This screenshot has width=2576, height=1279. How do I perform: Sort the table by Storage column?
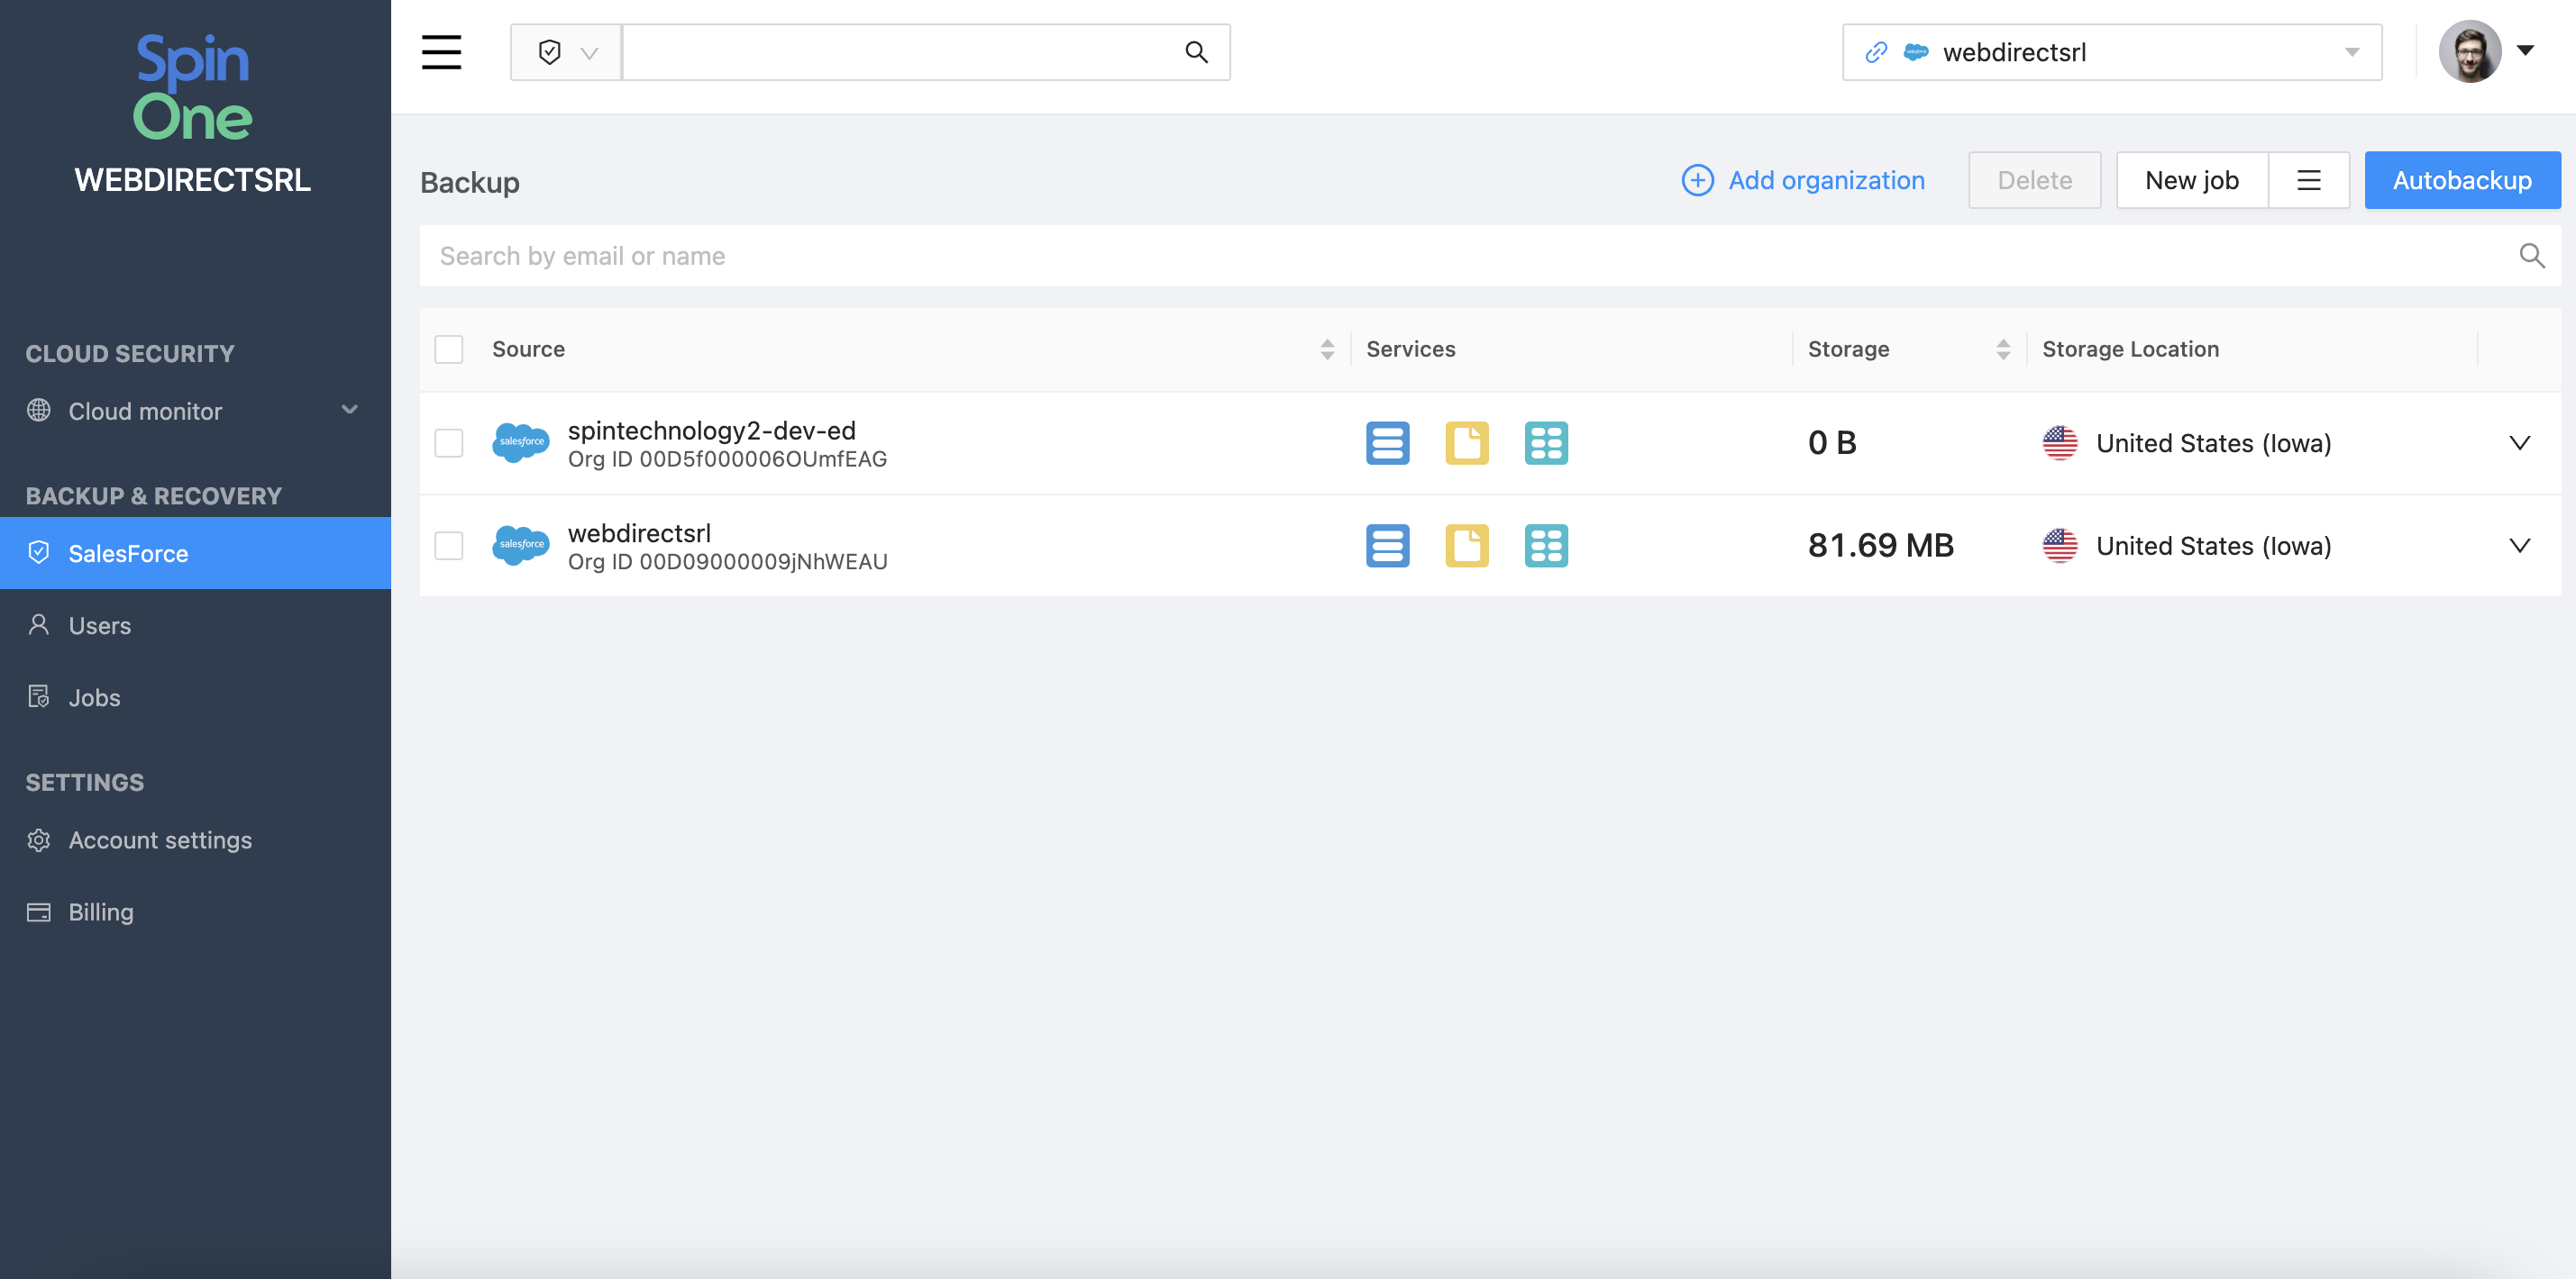2002,349
